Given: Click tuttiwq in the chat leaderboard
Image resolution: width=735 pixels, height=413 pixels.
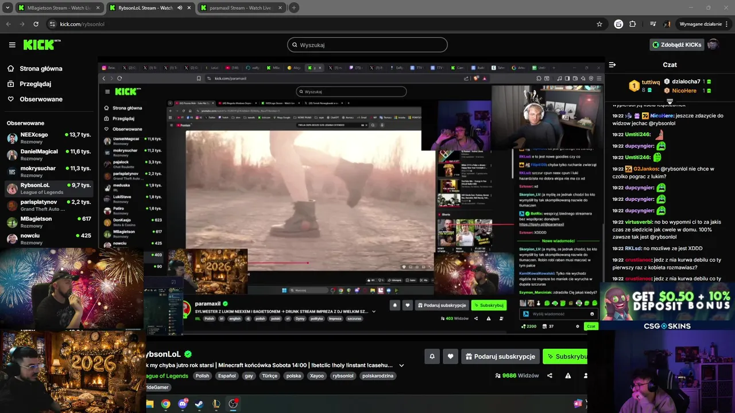Looking at the screenshot, I should coord(651,83).
